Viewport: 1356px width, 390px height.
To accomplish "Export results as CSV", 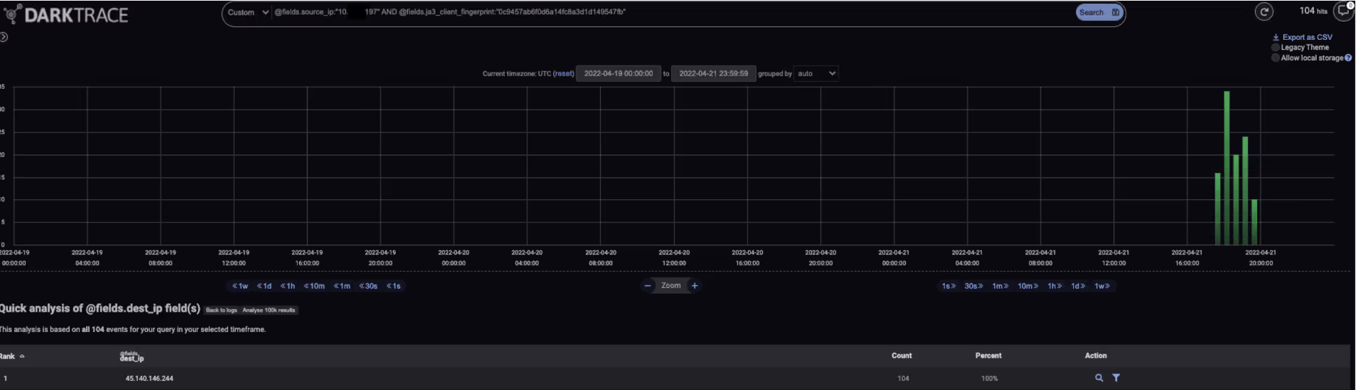I will (x=1302, y=37).
